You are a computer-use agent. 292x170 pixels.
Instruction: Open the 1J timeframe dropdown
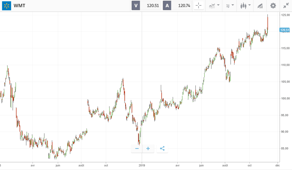pyautogui.click(x=230, y=6)
